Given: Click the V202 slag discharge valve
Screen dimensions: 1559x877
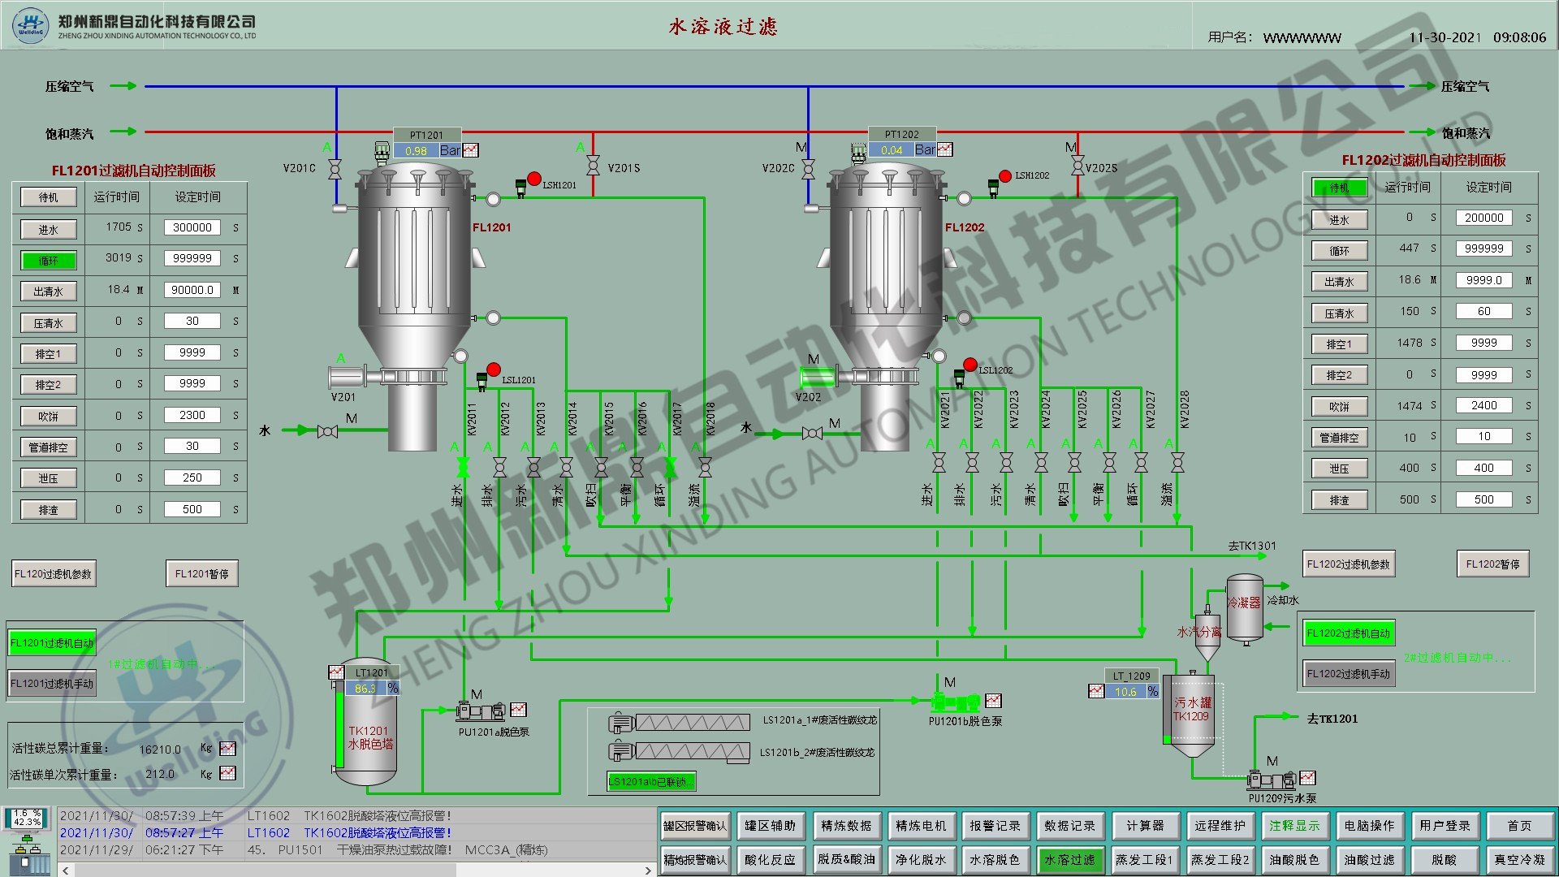Looking at the screenshot, I should click(x=818, y=376).
